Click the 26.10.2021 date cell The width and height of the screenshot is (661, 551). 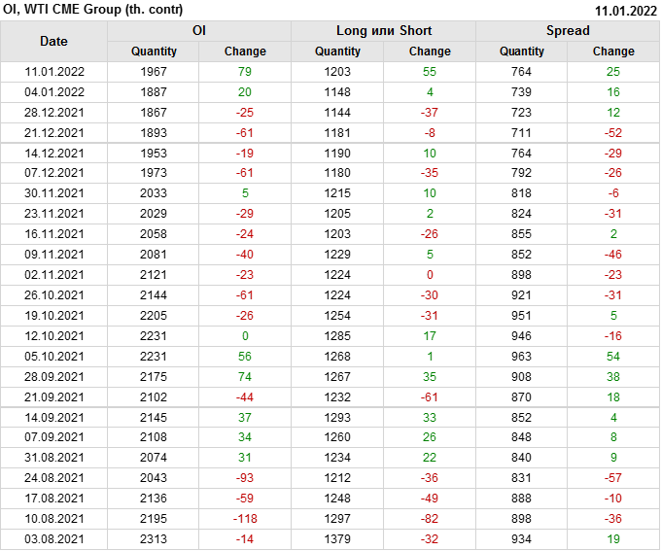coord(53,295)
